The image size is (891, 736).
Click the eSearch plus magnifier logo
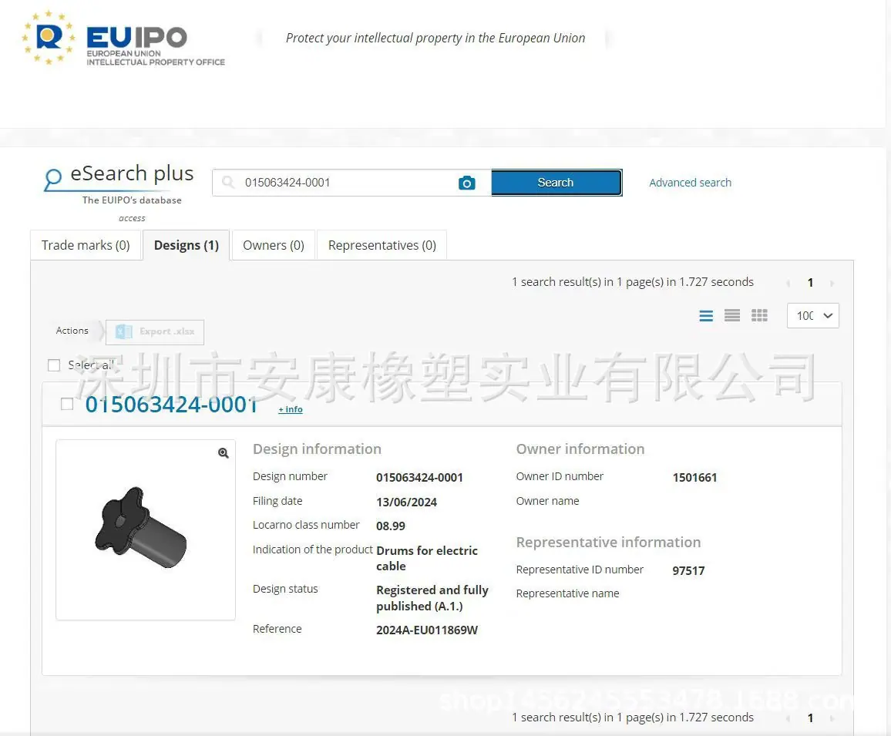[53, 179]
